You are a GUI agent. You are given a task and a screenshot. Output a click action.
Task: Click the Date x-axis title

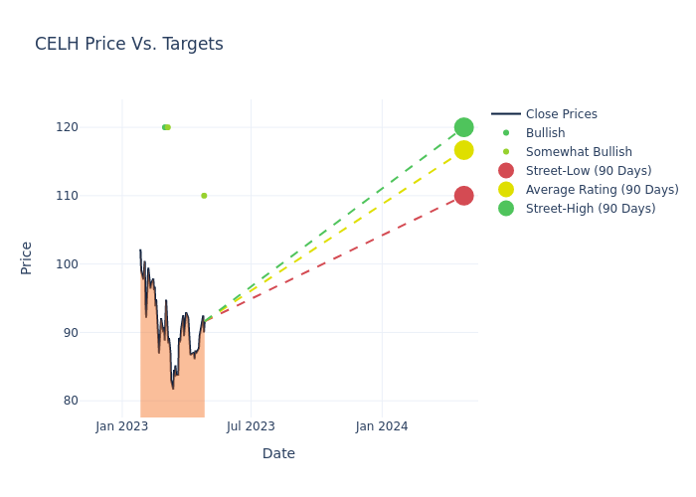coord(278,454)
